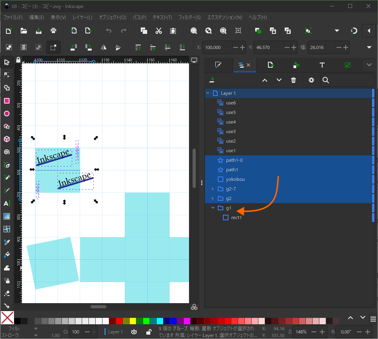Expand the g2-7 group

pos(213,189)
